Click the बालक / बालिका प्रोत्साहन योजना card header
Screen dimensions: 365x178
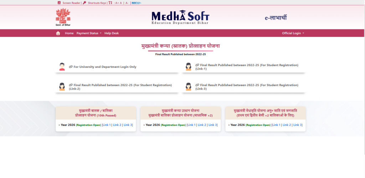(96, 113)
